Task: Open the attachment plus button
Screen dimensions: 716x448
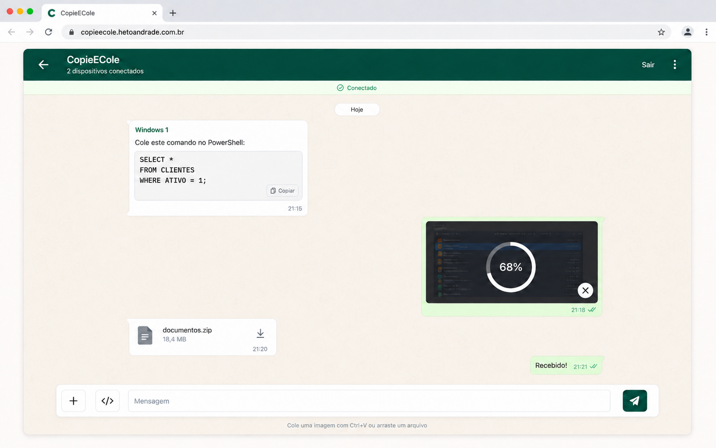Action: [74, 401]
